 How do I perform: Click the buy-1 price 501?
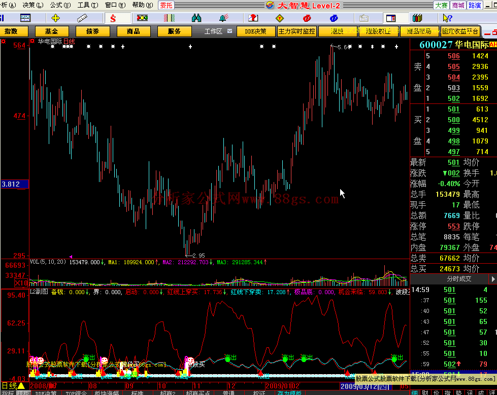(453, 109)
